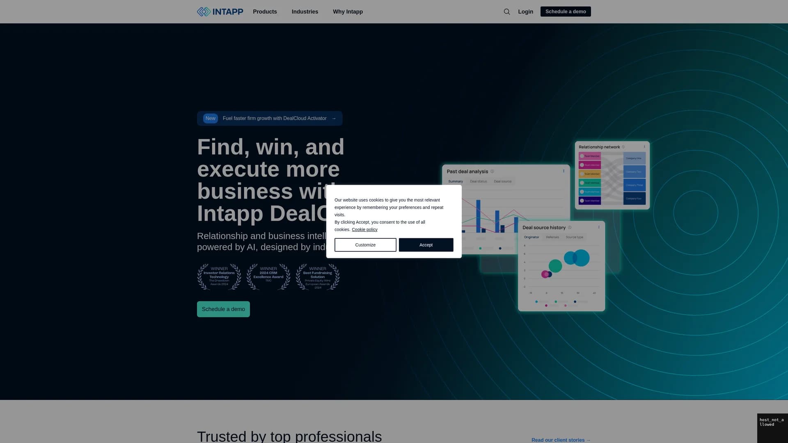Click the Intapp logo

click(220, 11)
